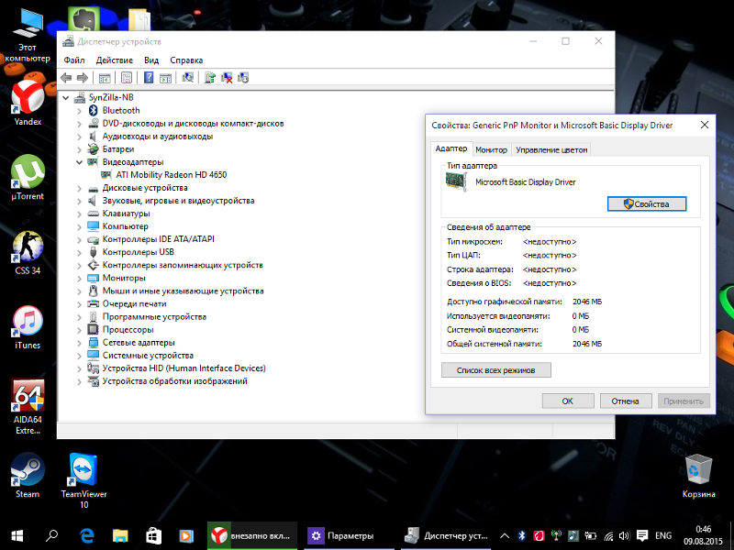Switch to the Управление цветом tab

(x=551, y=149)
